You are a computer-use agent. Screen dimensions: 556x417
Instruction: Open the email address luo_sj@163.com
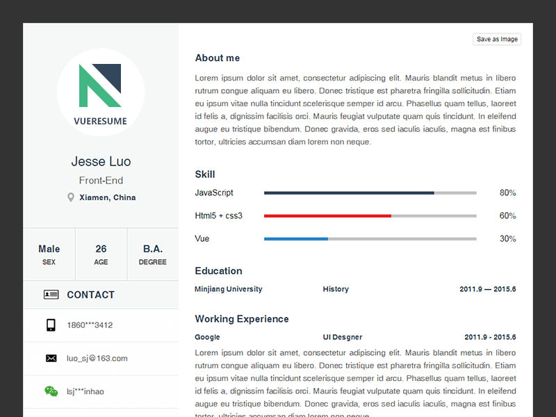coord(97,358)
